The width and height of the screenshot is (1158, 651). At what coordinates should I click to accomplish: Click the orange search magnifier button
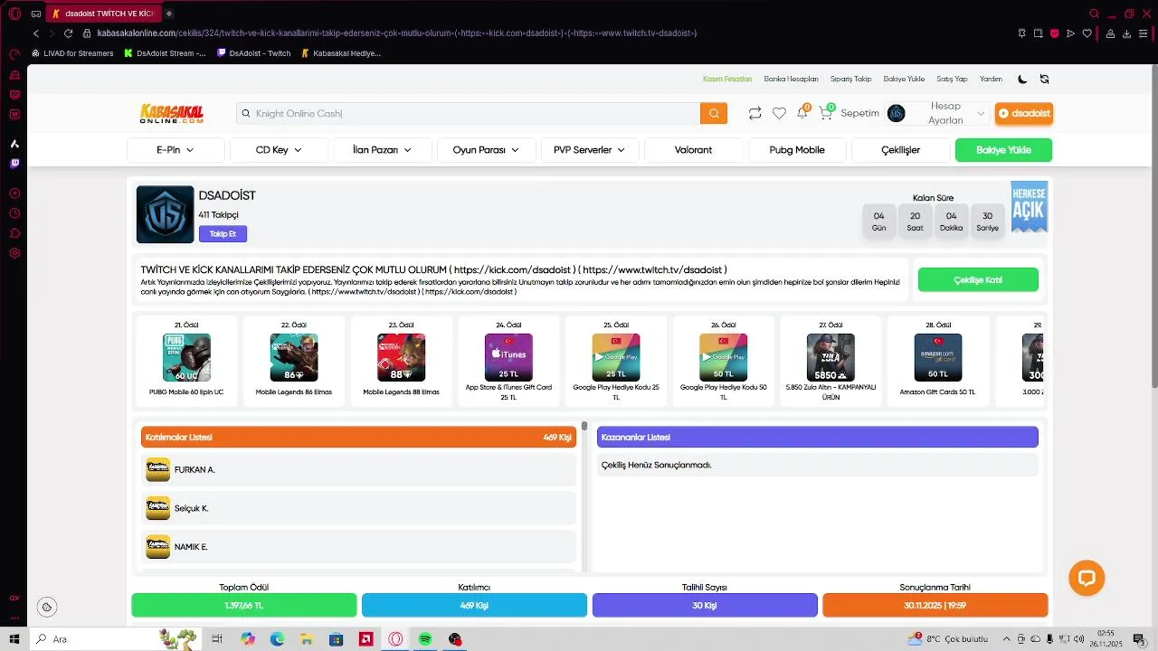[x=714, y=113]
